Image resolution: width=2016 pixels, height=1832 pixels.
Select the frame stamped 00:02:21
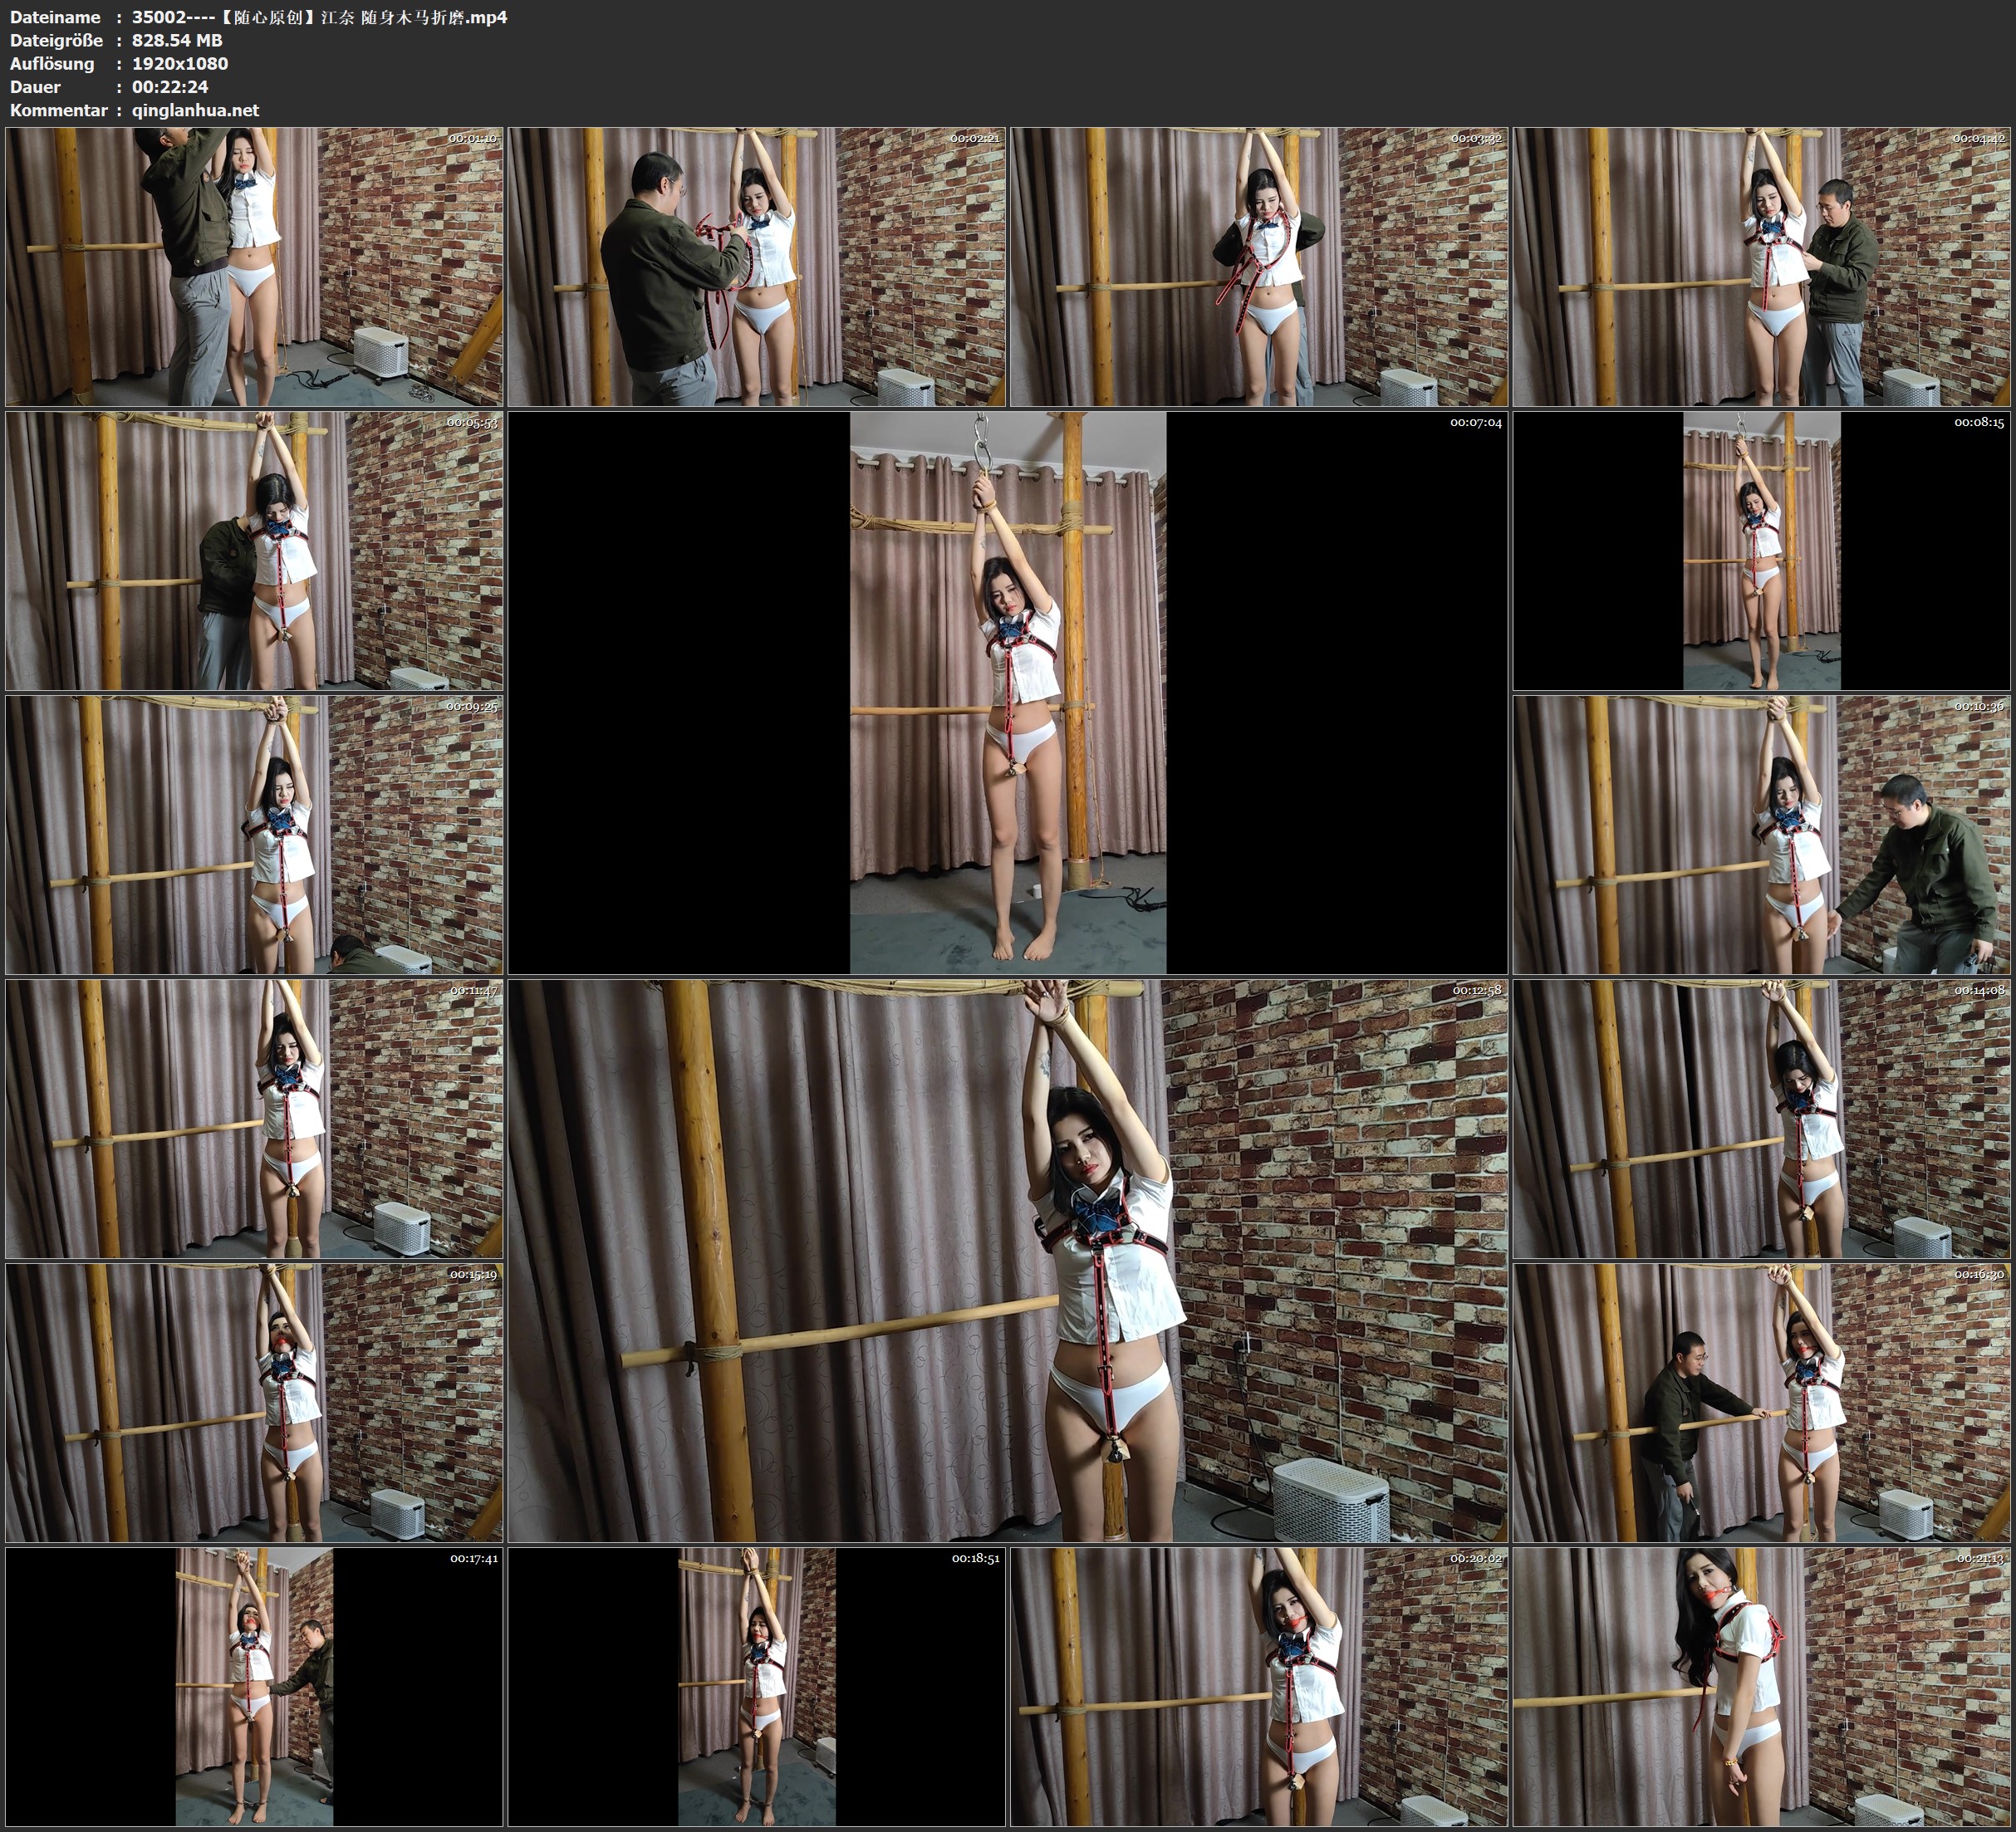(x=757, y=266)
